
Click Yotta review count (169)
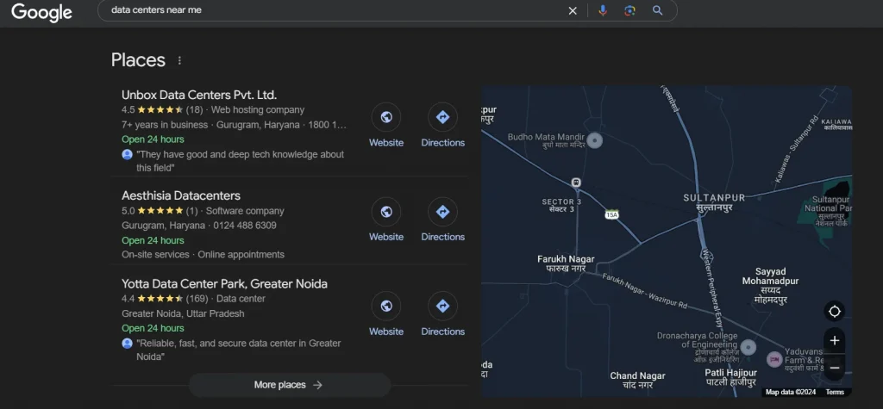point(197,299)
